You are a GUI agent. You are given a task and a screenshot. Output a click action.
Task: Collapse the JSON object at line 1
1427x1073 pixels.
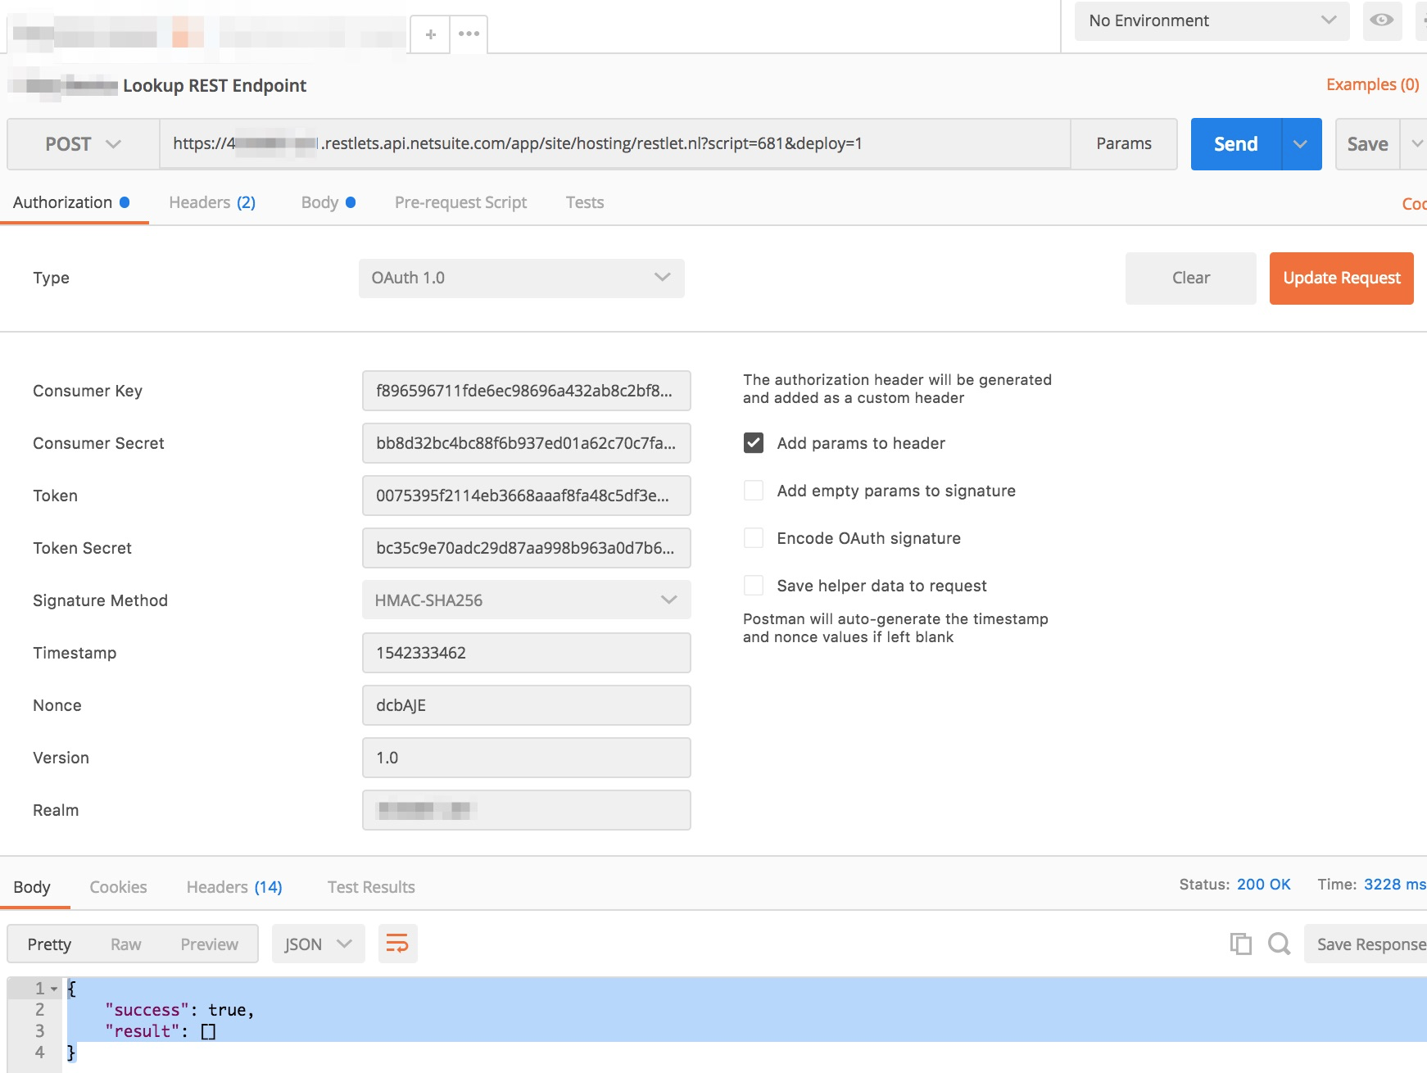[54, 989]
